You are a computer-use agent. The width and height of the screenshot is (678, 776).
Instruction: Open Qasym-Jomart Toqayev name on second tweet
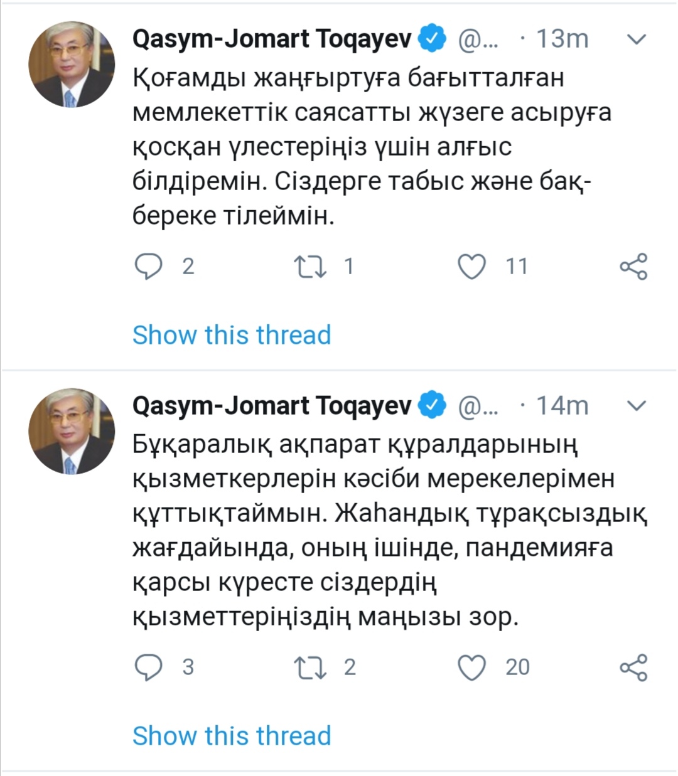[x=272, y=406]
